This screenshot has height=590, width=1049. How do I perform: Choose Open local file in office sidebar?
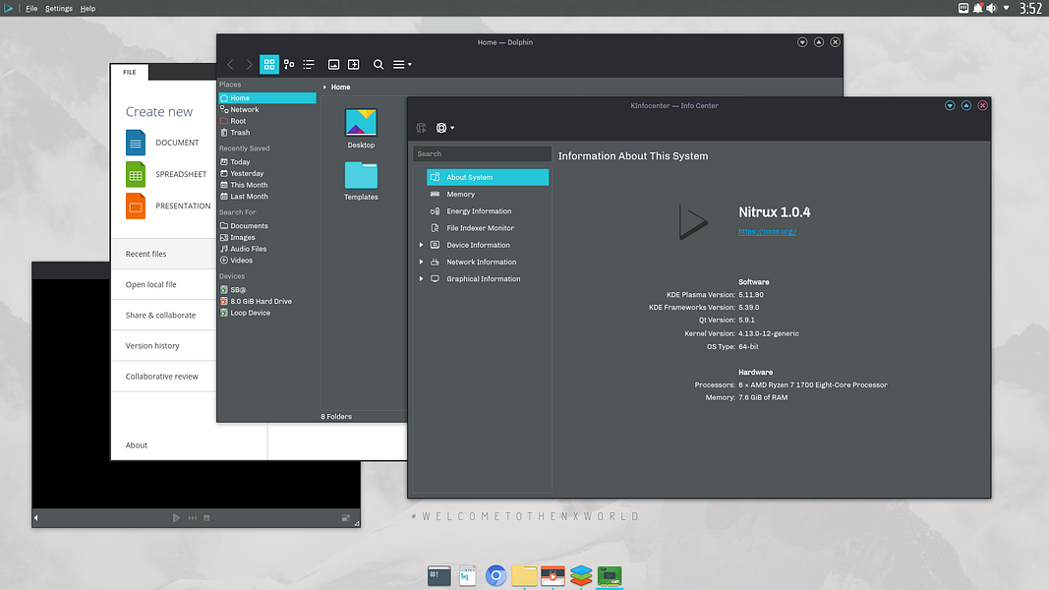tap(163, 284)
